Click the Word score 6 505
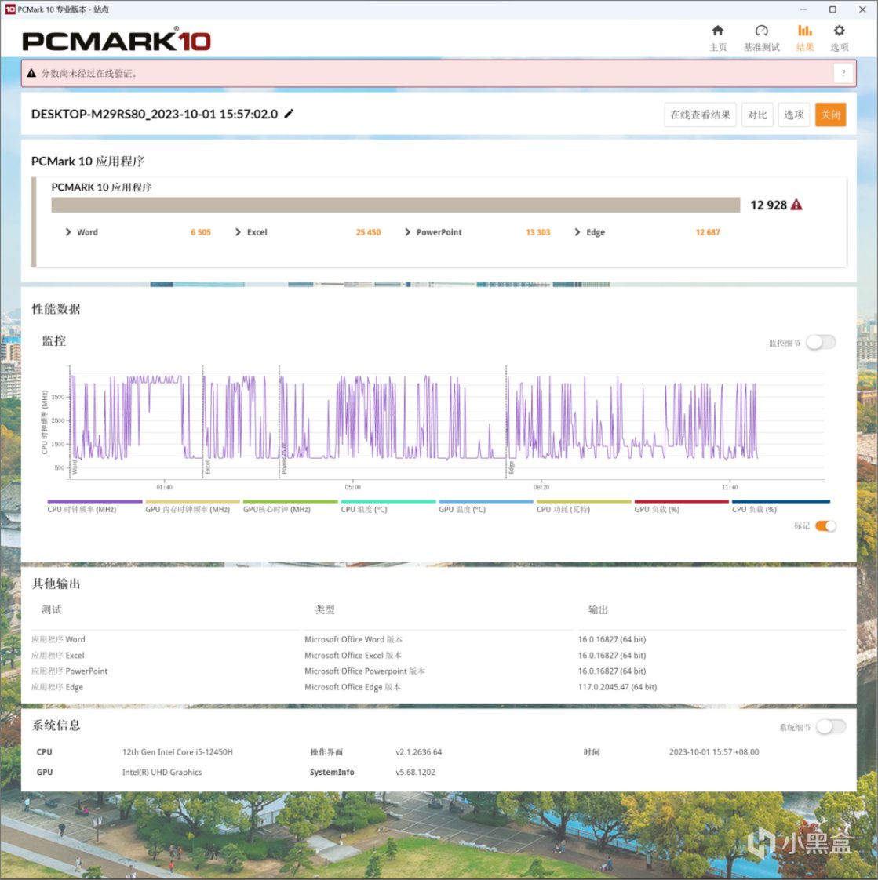 [200, 232]
